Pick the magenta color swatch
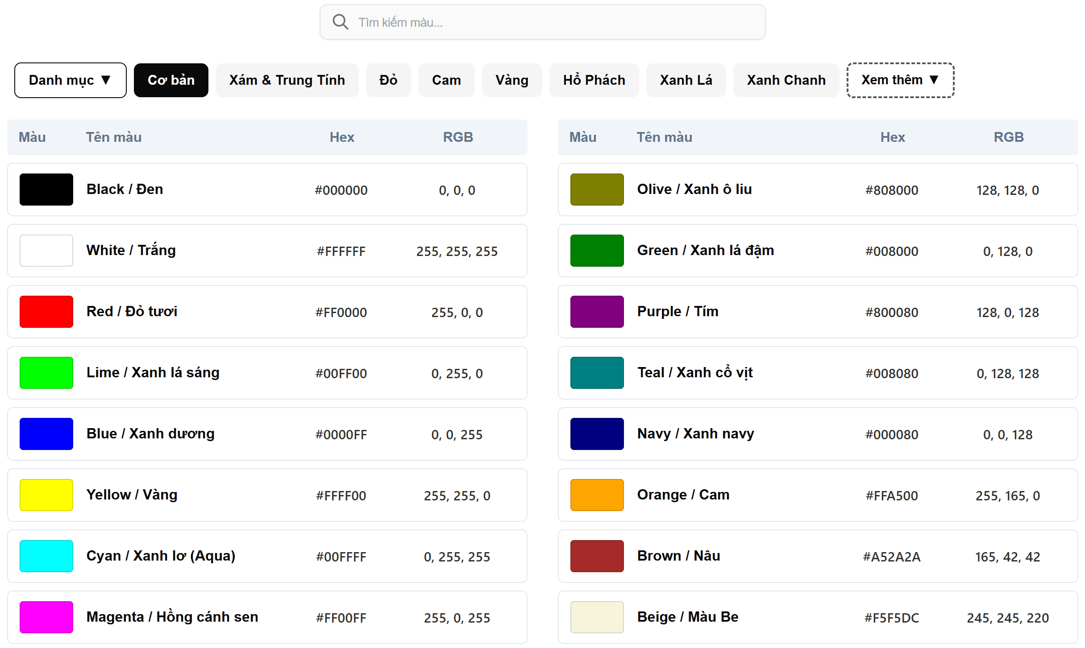The width and height of the screenshot is (1085, 648). pos(46,617)
